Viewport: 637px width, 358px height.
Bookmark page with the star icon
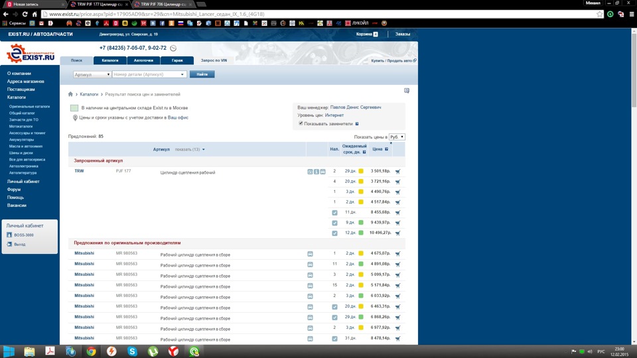(600, 14)
